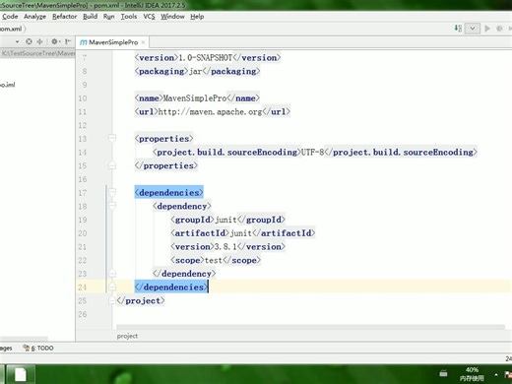Select the project root path row

pyautogui.click(x=37, y=53)
